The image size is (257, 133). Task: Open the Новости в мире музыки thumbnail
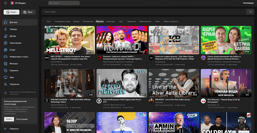[x=174, y=40]
